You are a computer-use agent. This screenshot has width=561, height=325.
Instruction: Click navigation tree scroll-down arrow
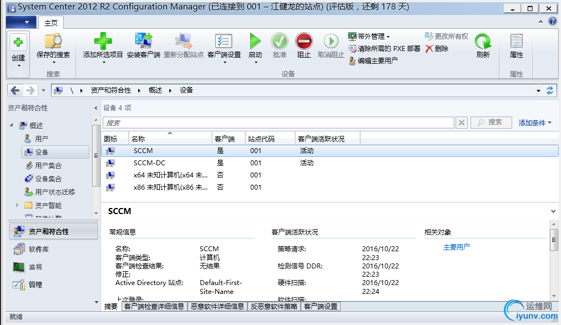coord(96,214)
